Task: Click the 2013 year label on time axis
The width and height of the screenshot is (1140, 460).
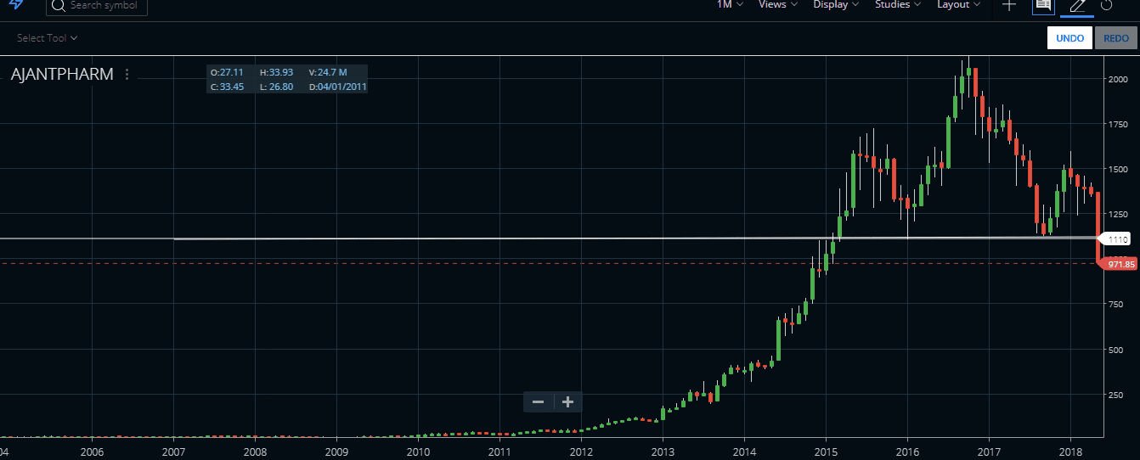Action: pyautogui.click(x=663, y=451)
